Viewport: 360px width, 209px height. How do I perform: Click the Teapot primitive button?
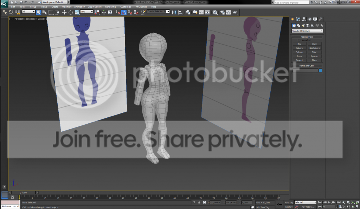pos(300,60)
